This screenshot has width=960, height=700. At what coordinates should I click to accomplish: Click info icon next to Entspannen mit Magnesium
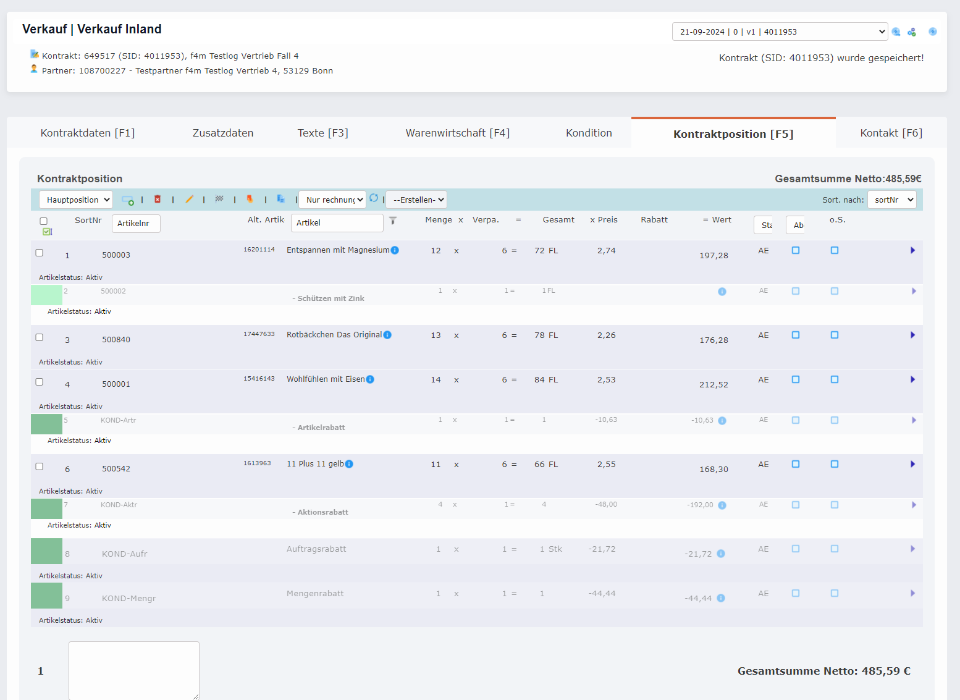395,250
